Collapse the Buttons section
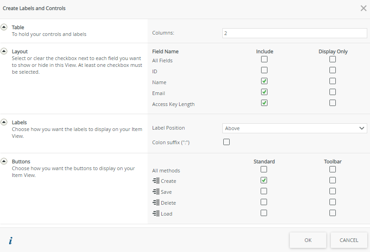 tap(5, 161)
